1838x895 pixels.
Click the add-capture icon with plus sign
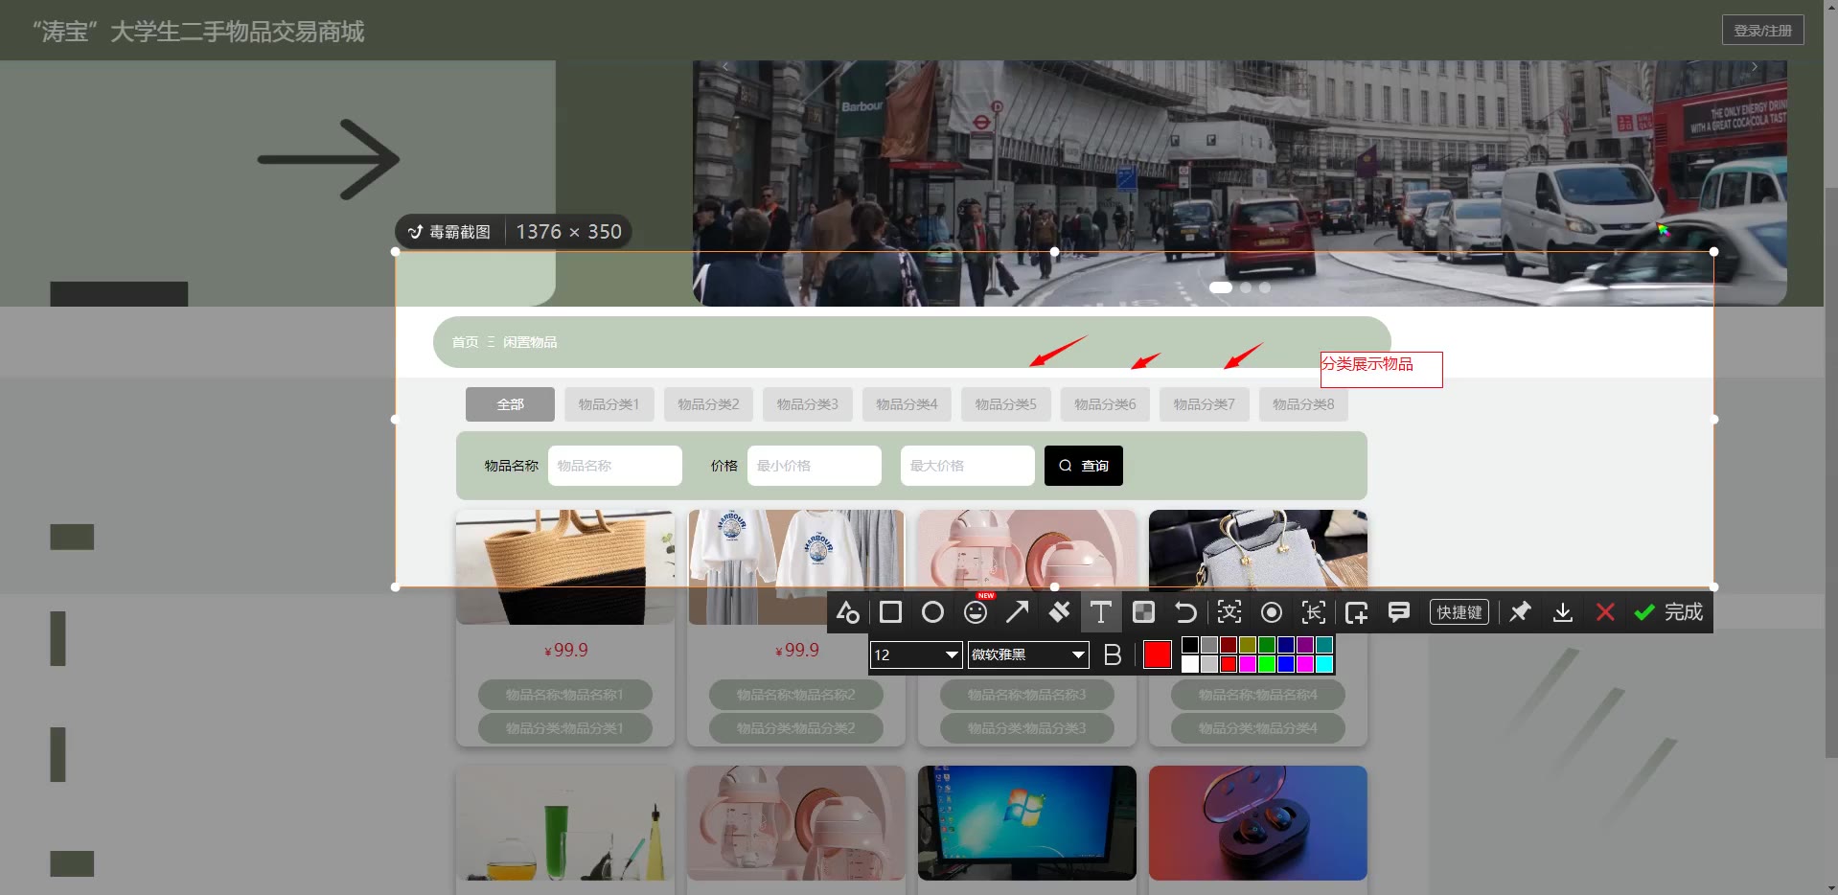coord(1357,612)
